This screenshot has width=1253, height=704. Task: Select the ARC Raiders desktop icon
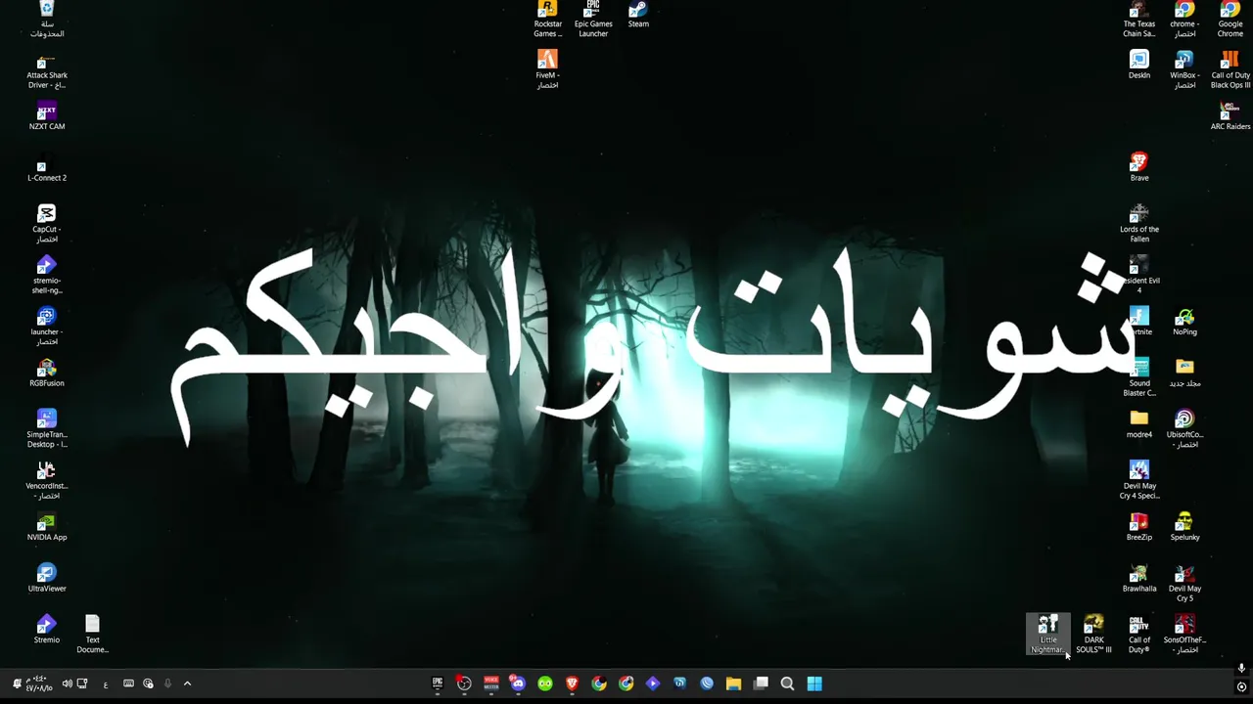(1230, 116)
